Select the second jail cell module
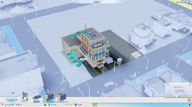 click(61, 97)
